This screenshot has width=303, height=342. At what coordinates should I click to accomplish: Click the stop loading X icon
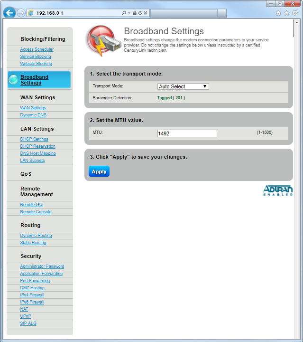[146, 13]
